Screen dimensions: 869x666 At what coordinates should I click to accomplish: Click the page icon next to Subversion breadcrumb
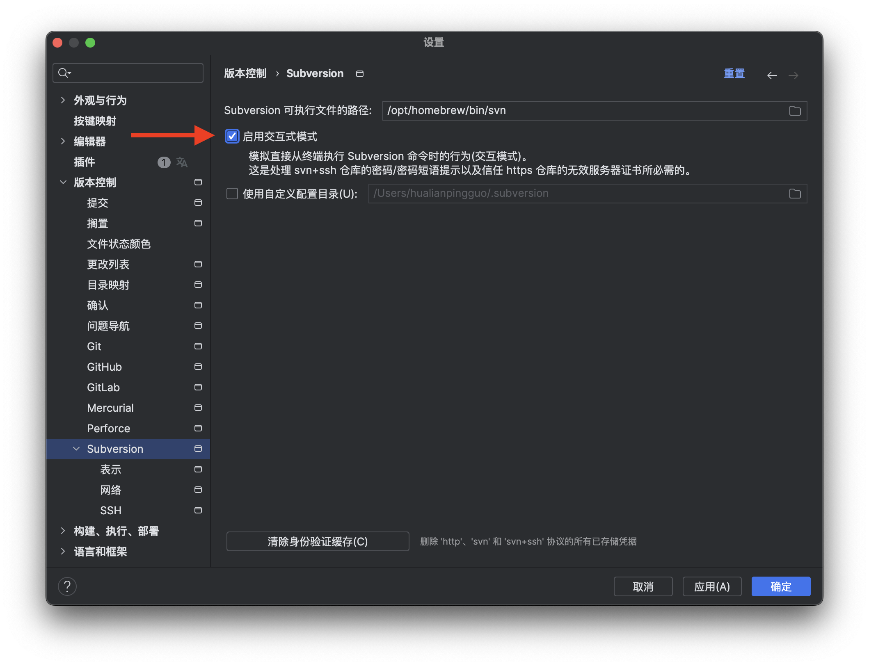(x=359, y=73)
